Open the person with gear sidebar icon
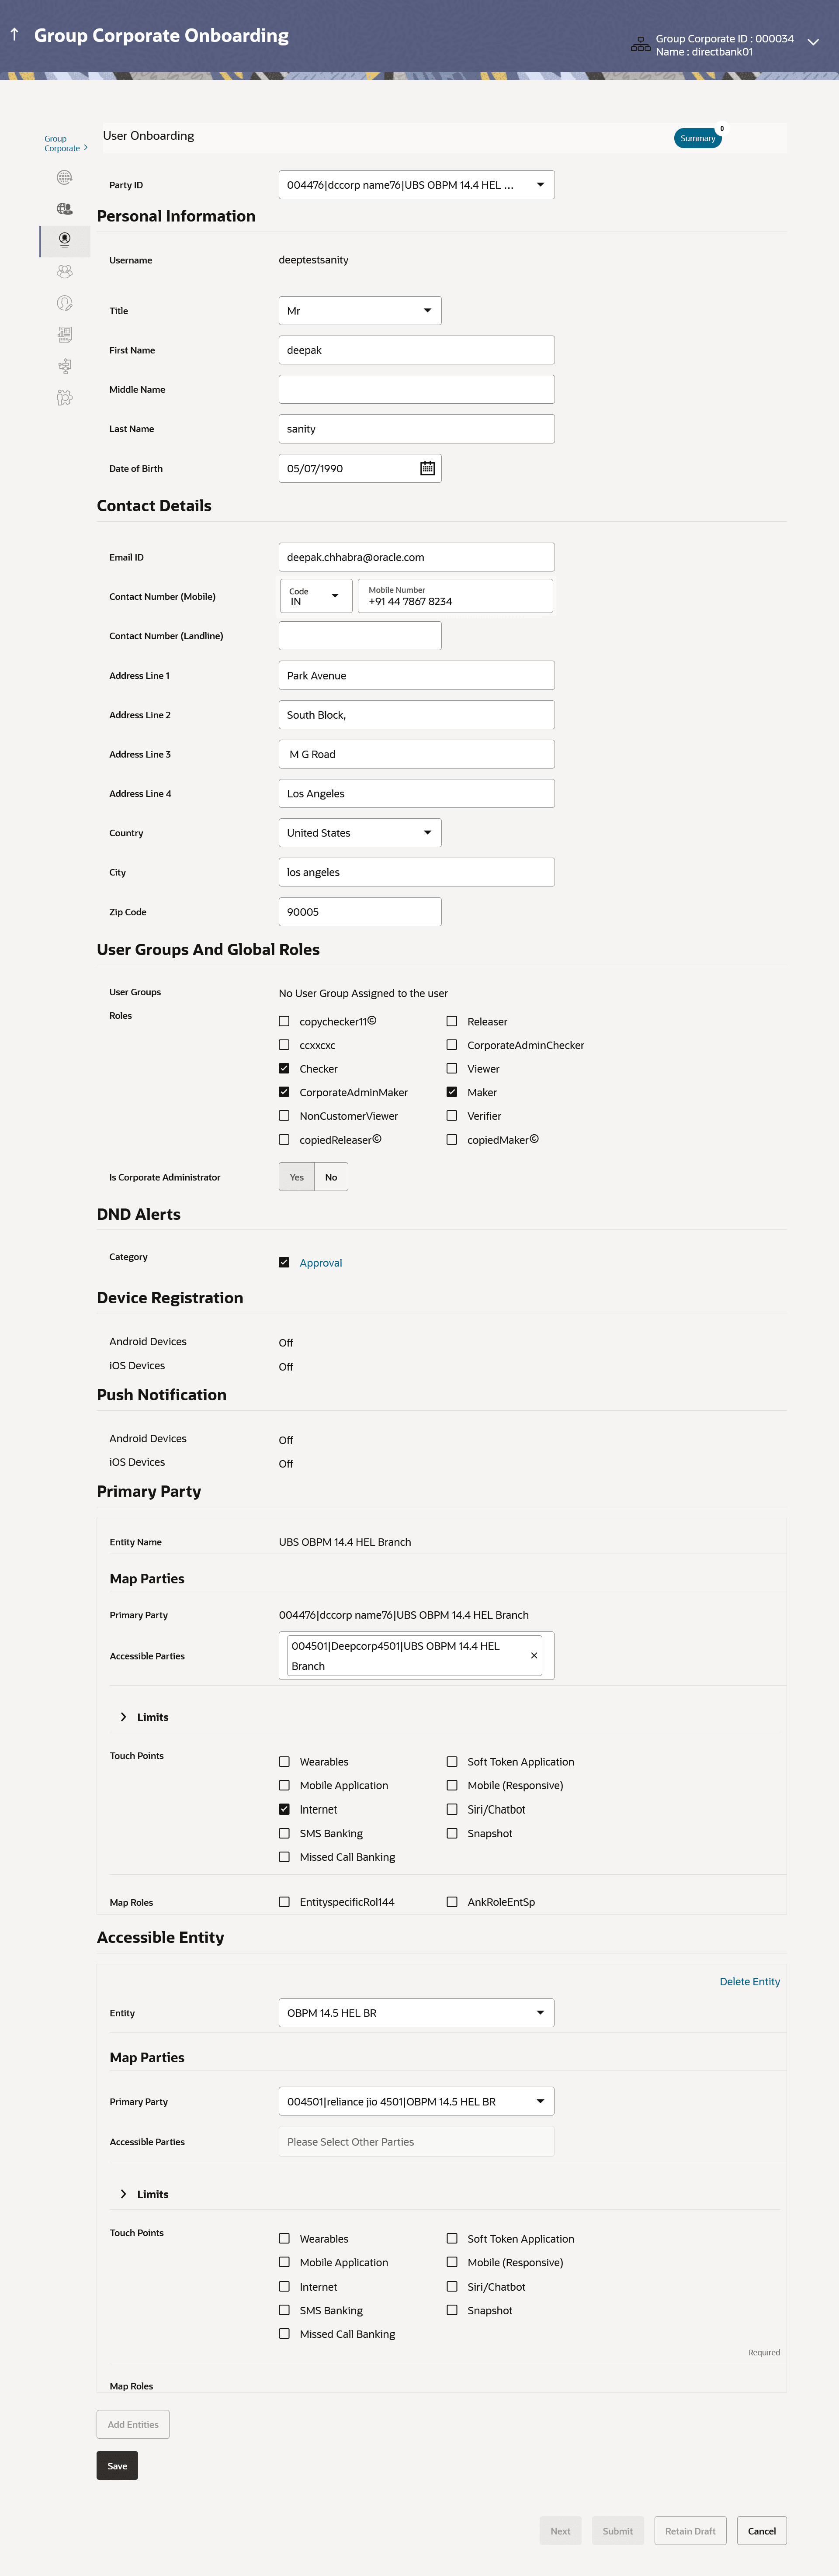This screenshot has height=2576, width=839. pos(64,398)
